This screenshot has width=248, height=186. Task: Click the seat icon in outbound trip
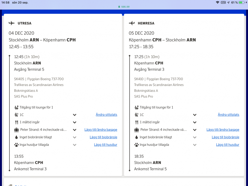16,115
